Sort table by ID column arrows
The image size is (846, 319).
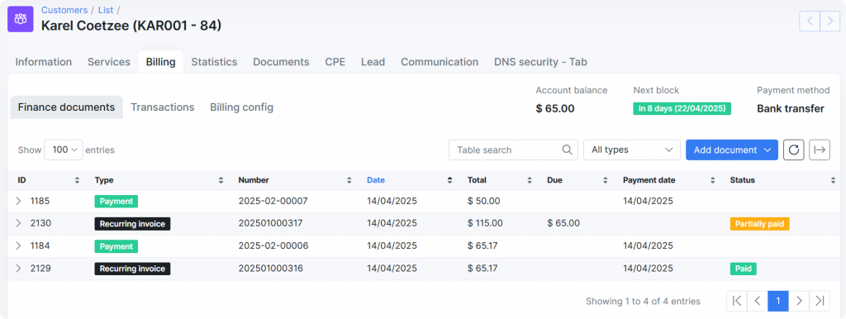77,180
